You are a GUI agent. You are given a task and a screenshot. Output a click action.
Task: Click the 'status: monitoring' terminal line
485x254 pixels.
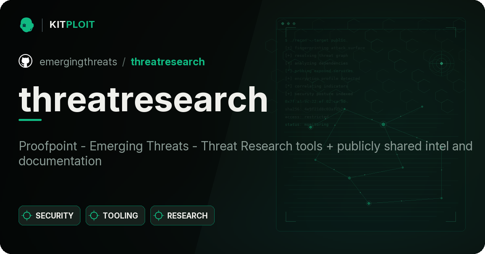pyautogui.click(x=307, y=125)
